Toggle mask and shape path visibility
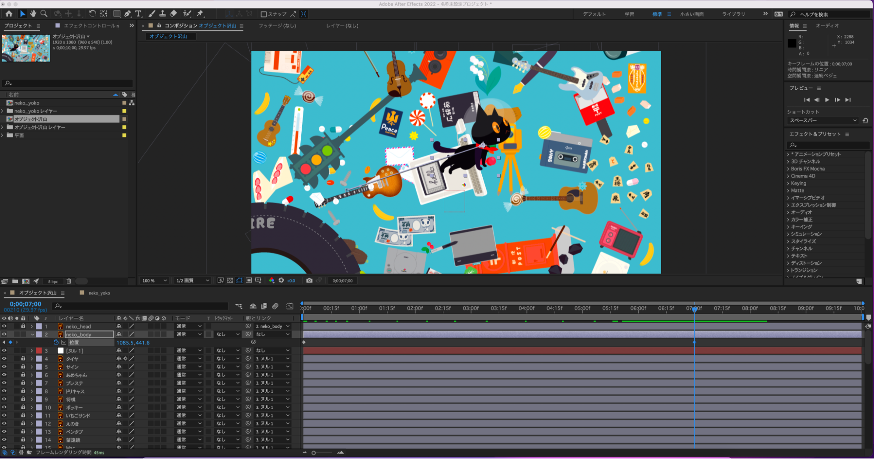Image resolution: width=874 pixels, height=459 pixels. 240,281
